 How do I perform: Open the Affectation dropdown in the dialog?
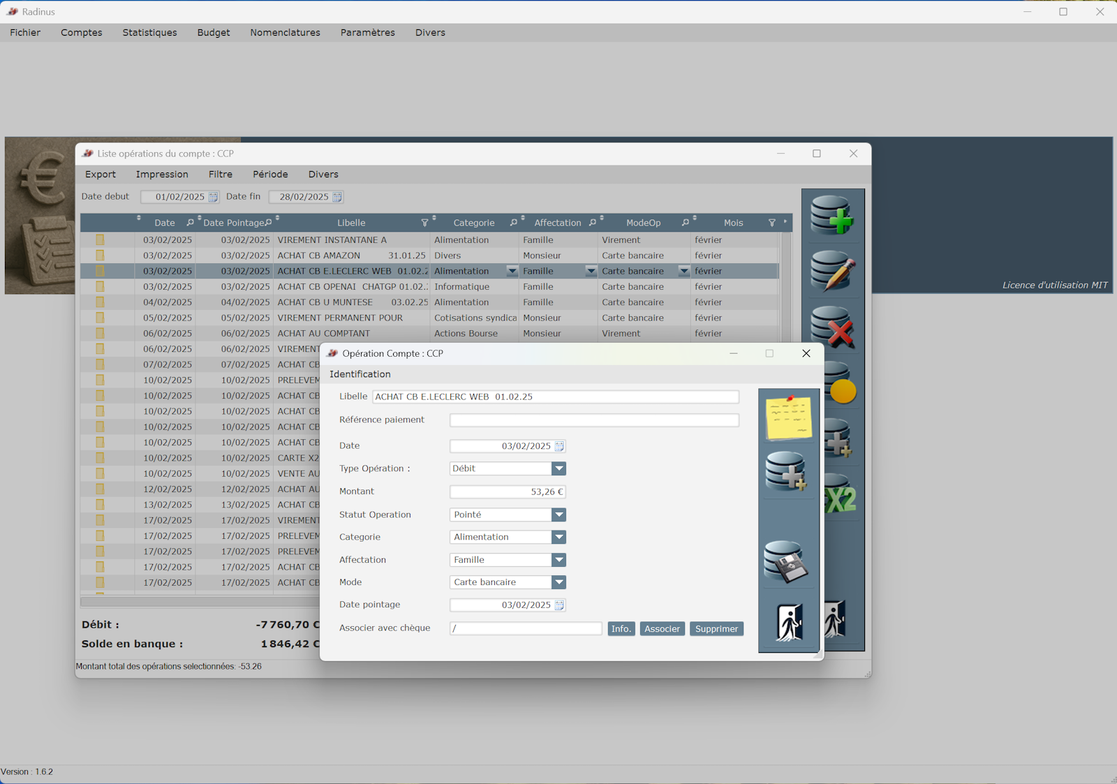(558, 560)
